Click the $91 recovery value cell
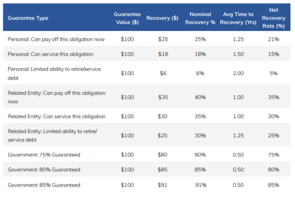The width and height of the screenshot is (295, 200). pos(162,185)
